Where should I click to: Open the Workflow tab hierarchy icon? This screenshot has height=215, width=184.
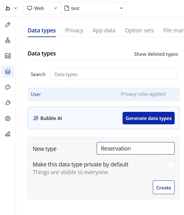(x=8, y=40)
